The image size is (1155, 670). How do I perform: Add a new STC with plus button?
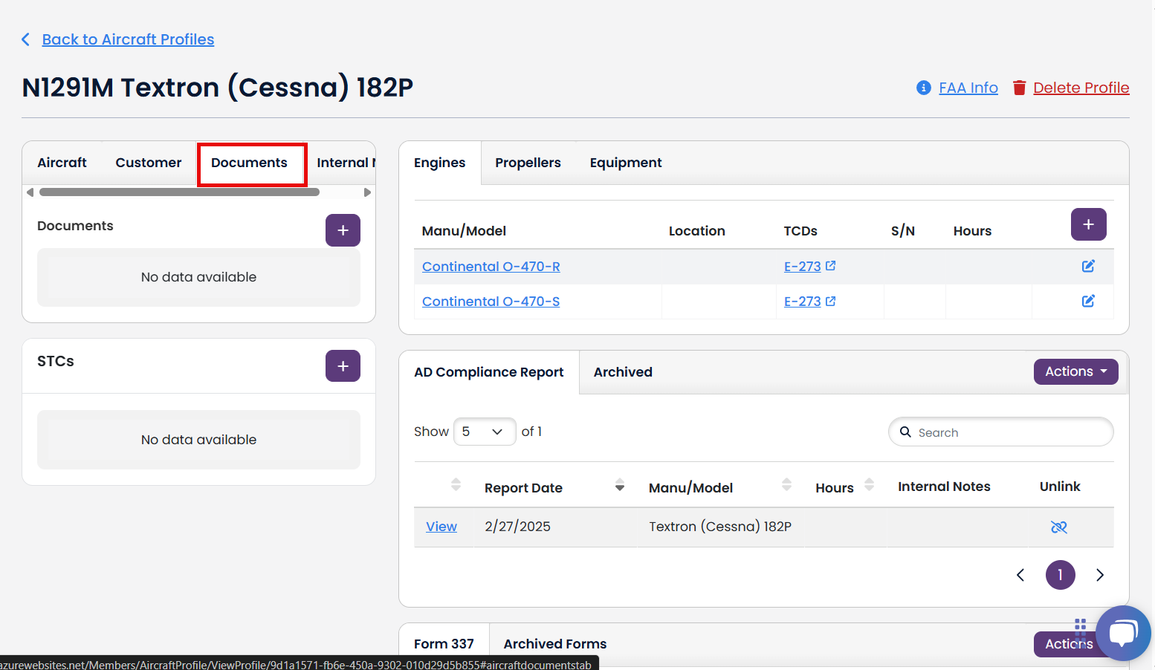(x=343, y=366)
